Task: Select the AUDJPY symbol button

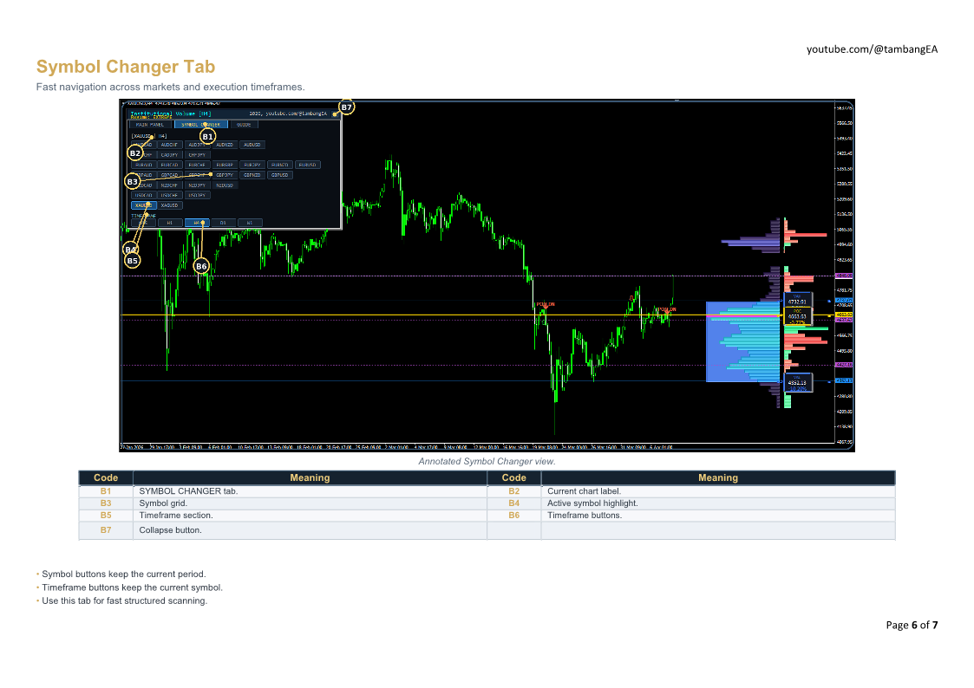Action: coord(197,145)
